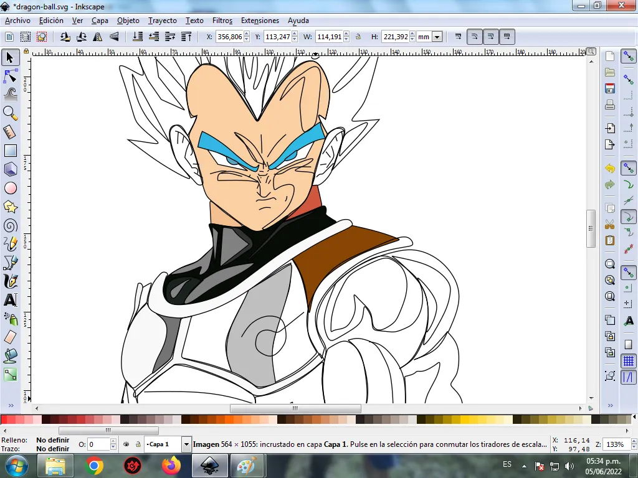Image resolution: width=638 pixels, height=478 pixels.
Task: Select the Paint Bucket fill tool
Action: pos(10,355)
